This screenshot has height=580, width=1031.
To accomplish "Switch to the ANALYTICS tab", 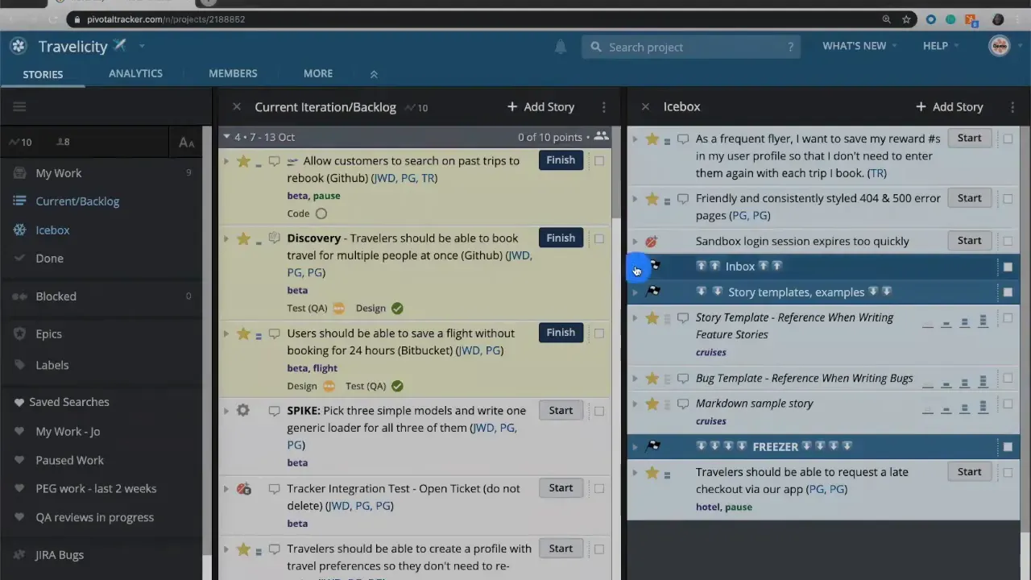I will pyautogui.click(x=135, y=73).
